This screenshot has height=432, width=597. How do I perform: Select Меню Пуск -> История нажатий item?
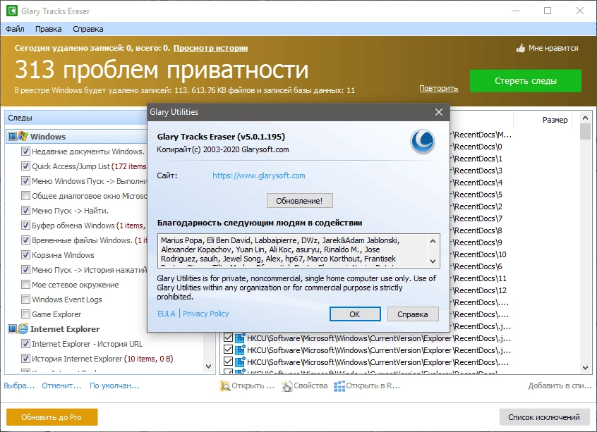[89, 270]
